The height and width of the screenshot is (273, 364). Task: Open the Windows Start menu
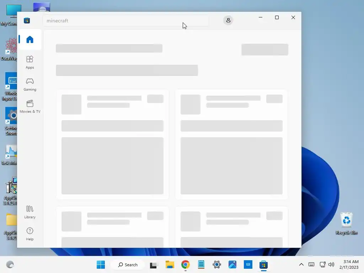click(101, 264)
